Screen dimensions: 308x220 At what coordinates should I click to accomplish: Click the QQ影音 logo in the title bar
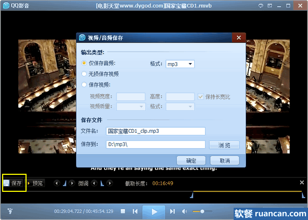click(x=6, y=5)
